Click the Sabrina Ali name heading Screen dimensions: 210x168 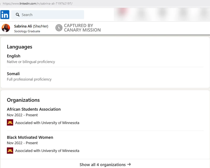tap(23, 26)
